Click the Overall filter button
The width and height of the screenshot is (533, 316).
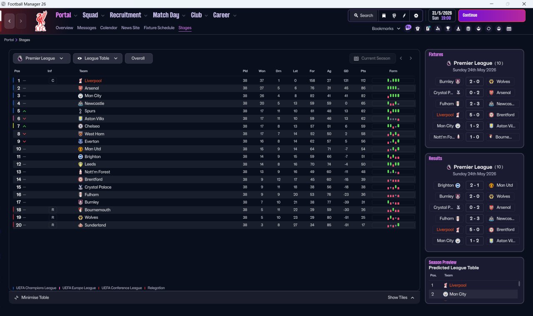pyautogui.click(x=139, y=58)
